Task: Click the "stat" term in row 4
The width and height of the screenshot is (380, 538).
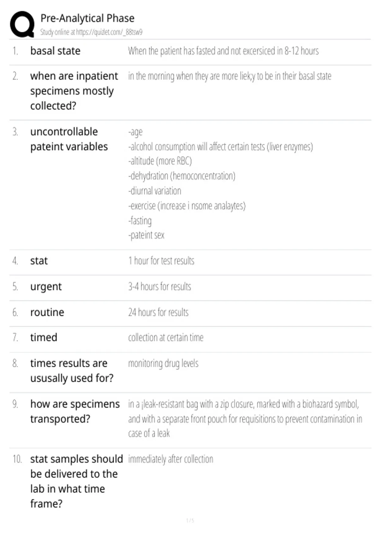Action: coord(39,261)
